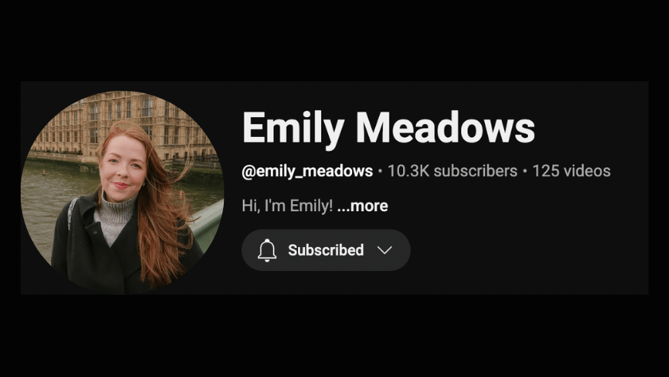Show more of the channel about text

362,206
